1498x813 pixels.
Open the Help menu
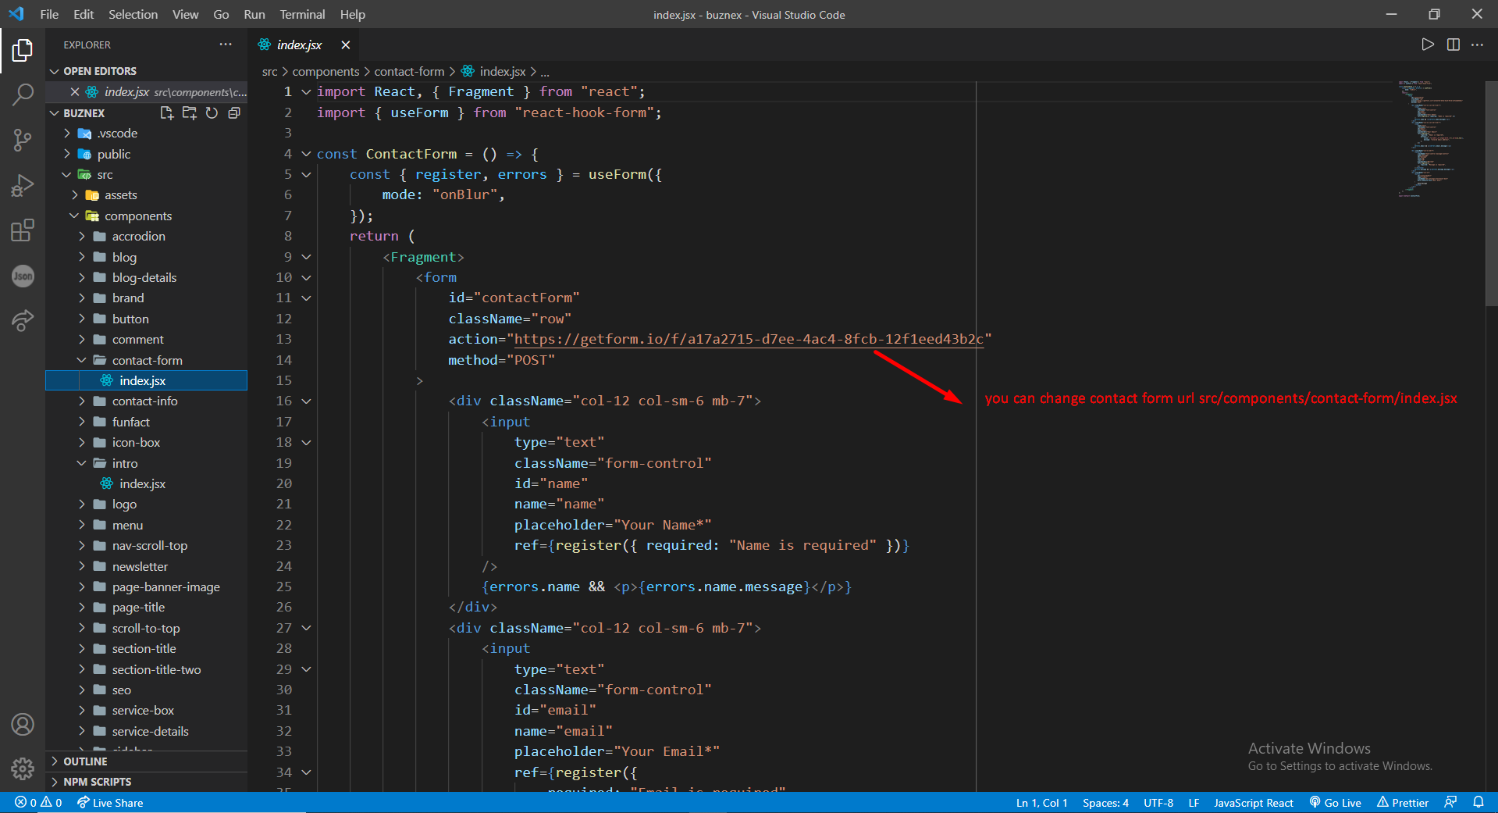[353, 14]
